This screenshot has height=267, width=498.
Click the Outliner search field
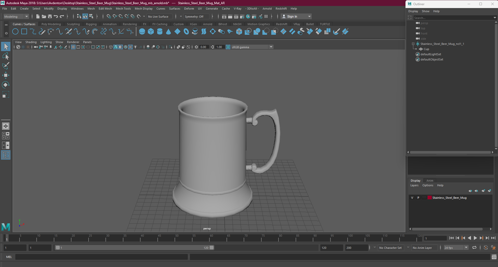pyautogui.click(x=453, y=18)
